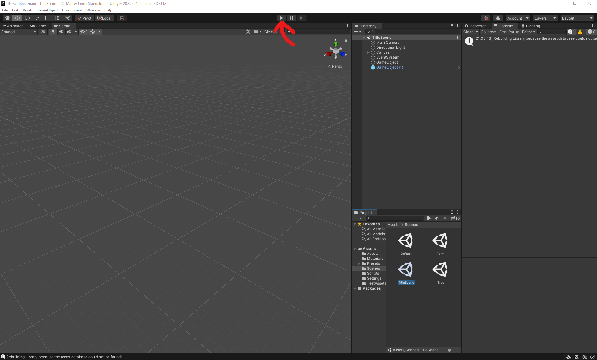Image resolution: width=597 pixels, height=360 pixels.
Task: Clear the console log
Action: [x=468, y=32]
